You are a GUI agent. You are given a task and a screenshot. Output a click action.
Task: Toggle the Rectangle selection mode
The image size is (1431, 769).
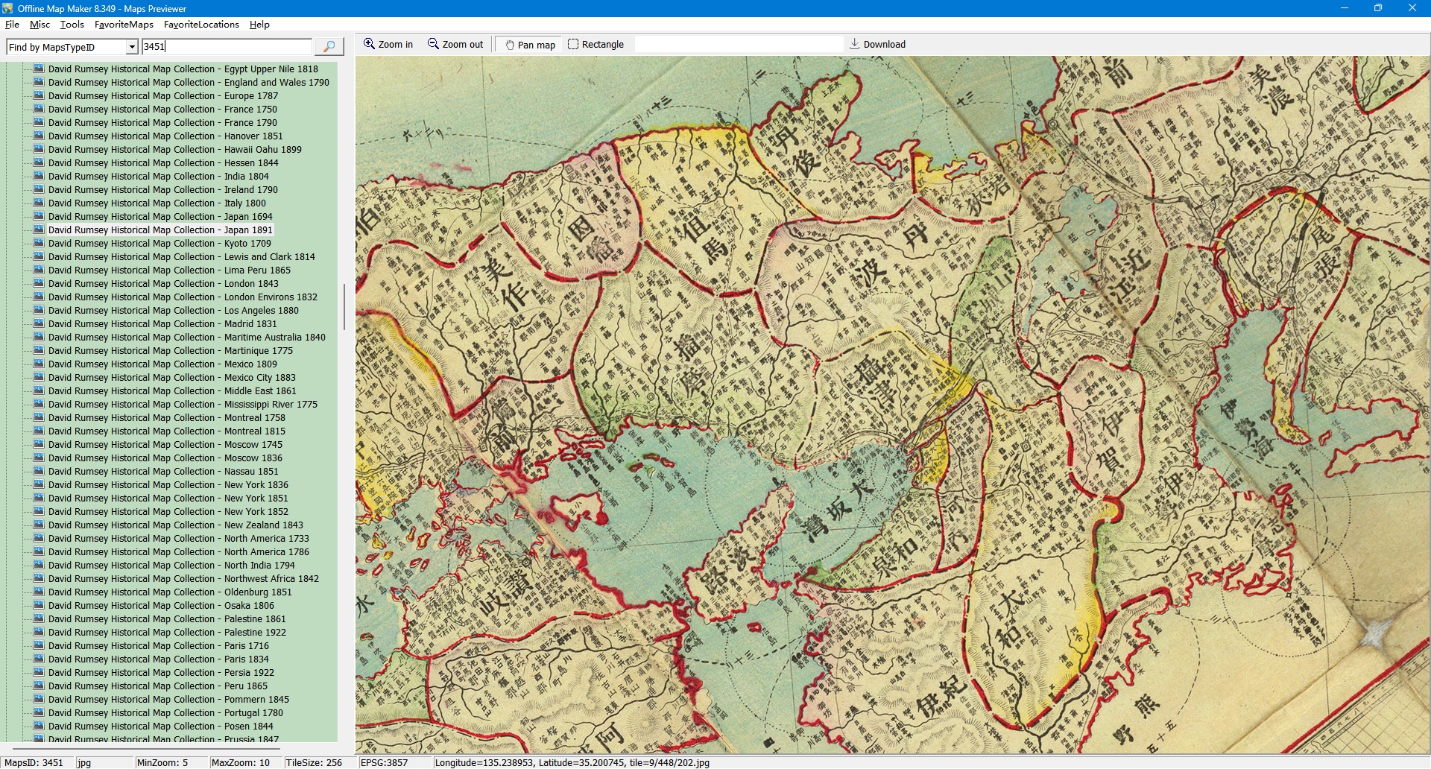(596, 45)
